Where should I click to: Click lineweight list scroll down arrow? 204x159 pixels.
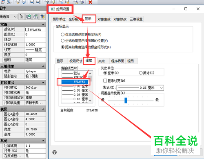[90, 101]
